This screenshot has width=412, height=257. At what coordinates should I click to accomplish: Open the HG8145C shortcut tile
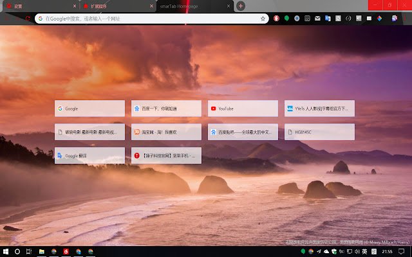coord(319,132)
